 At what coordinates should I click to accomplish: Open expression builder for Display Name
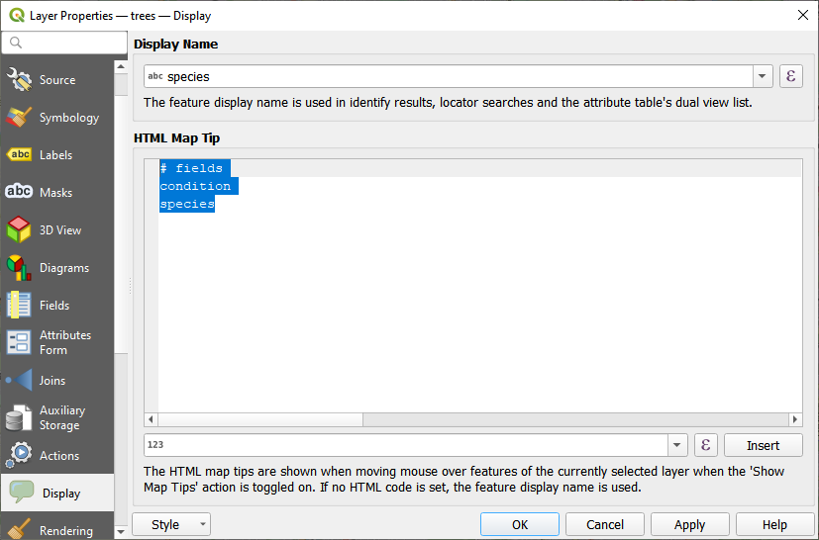click(791, 76)
